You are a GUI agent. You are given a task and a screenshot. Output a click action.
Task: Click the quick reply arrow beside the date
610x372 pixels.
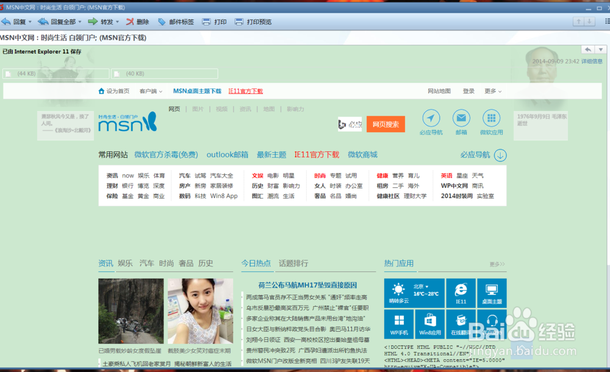pyautogui.click(x=588, y=49)
